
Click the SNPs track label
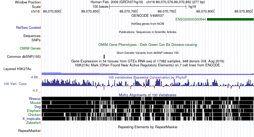(x=36, y=40)
